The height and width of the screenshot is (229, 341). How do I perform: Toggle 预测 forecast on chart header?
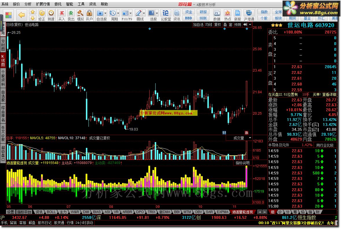[238, 25]
